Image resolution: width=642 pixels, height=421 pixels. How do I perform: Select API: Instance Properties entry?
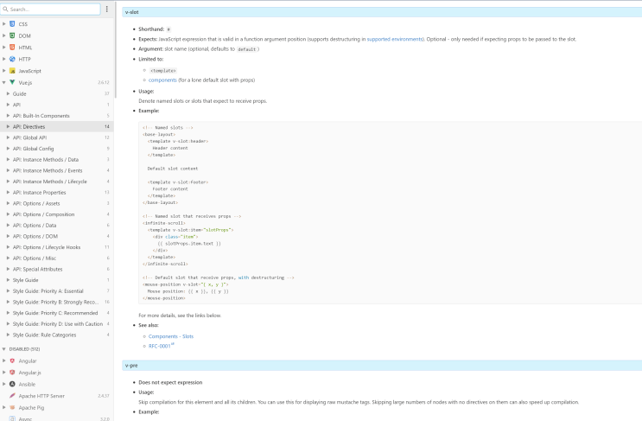(57, 193)
